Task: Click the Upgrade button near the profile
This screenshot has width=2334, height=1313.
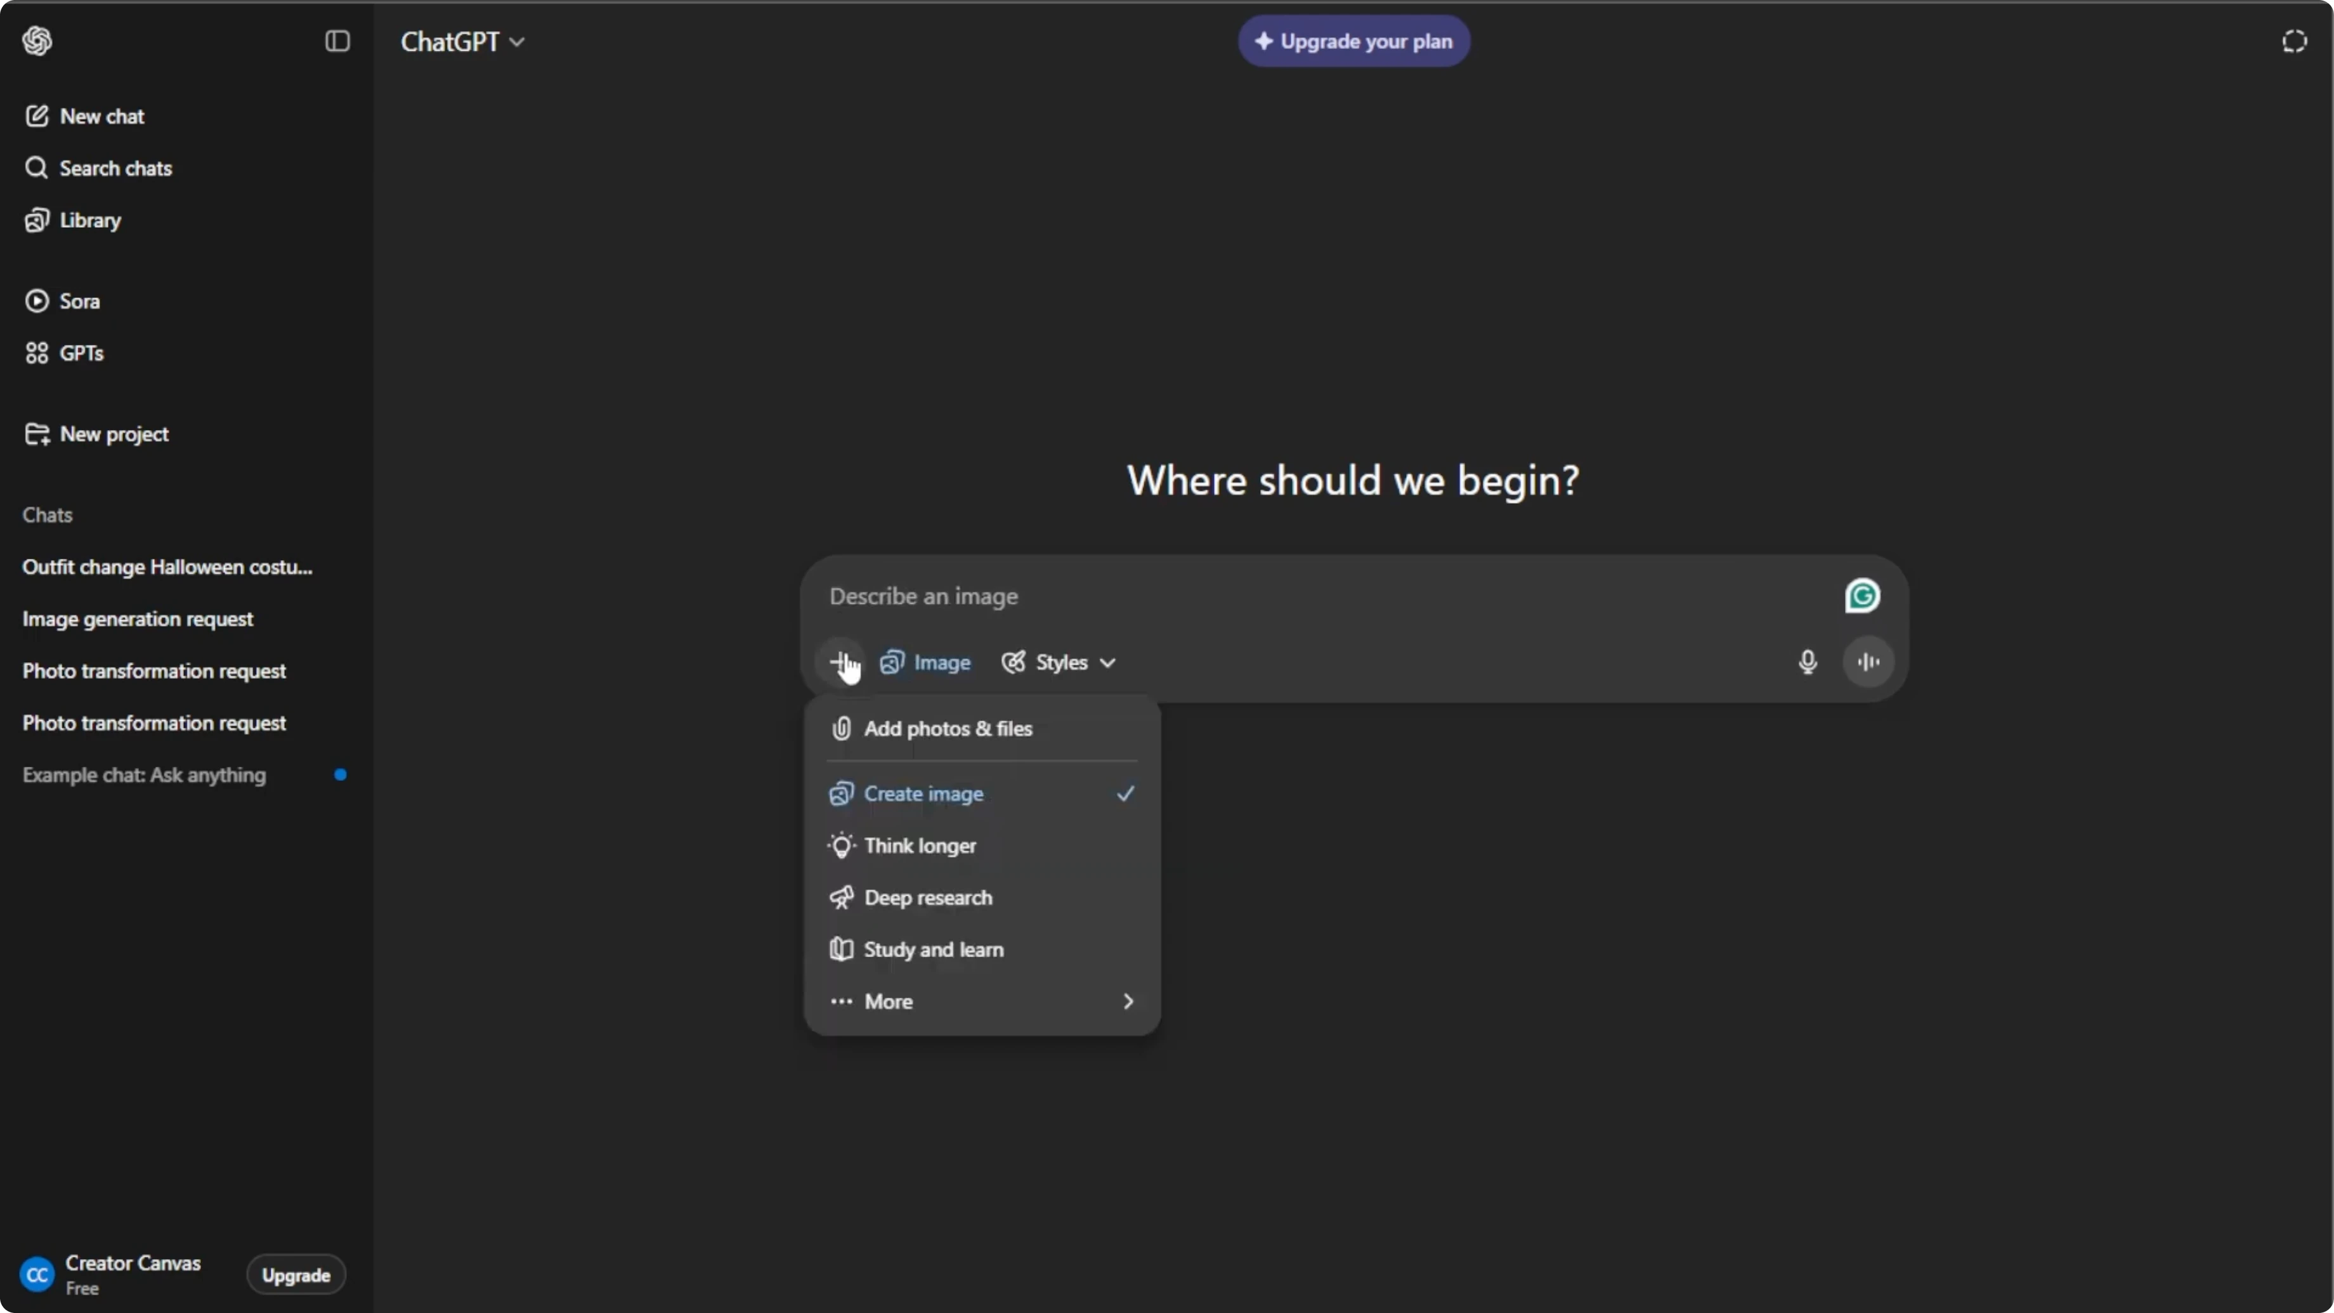Action: click(x=296, y=1275)
